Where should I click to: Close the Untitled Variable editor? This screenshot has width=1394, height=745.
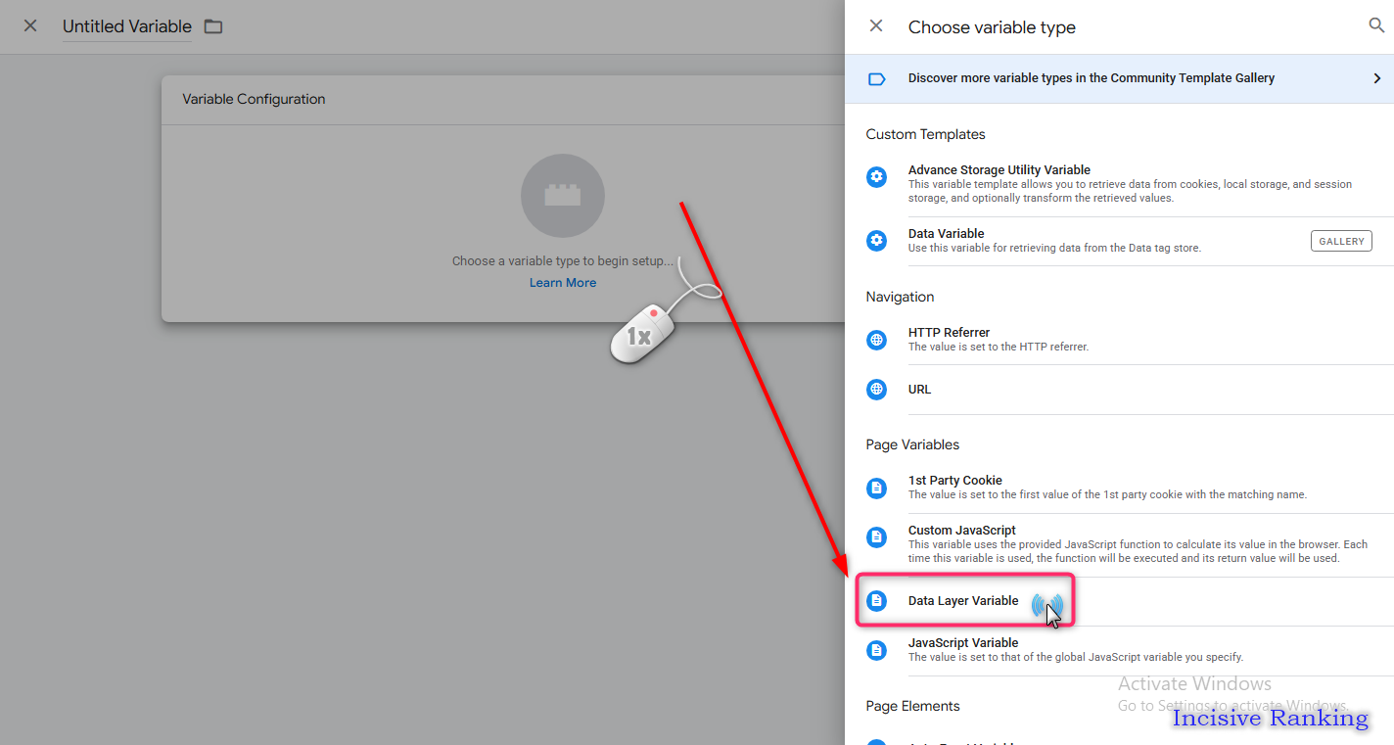[30, 26]
